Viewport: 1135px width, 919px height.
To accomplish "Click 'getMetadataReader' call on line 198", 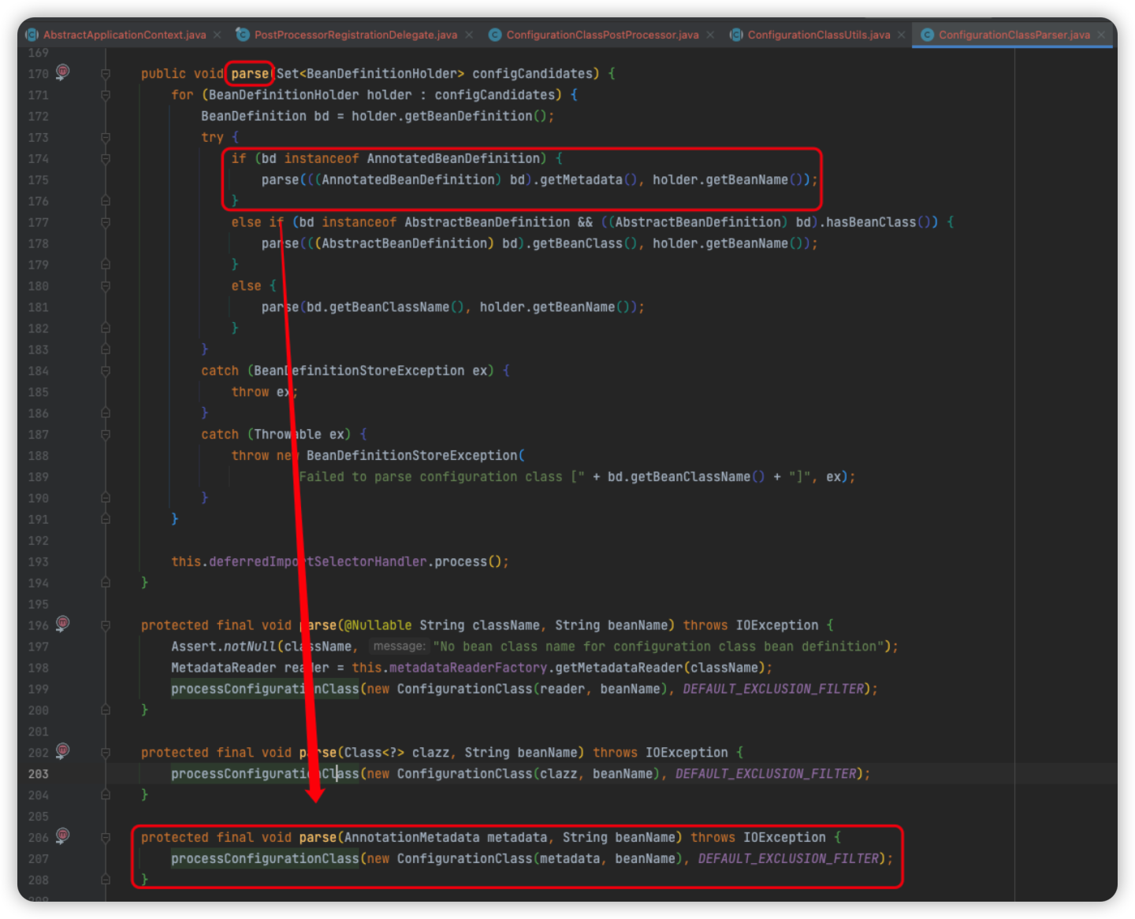I will (x=619, y=669).
